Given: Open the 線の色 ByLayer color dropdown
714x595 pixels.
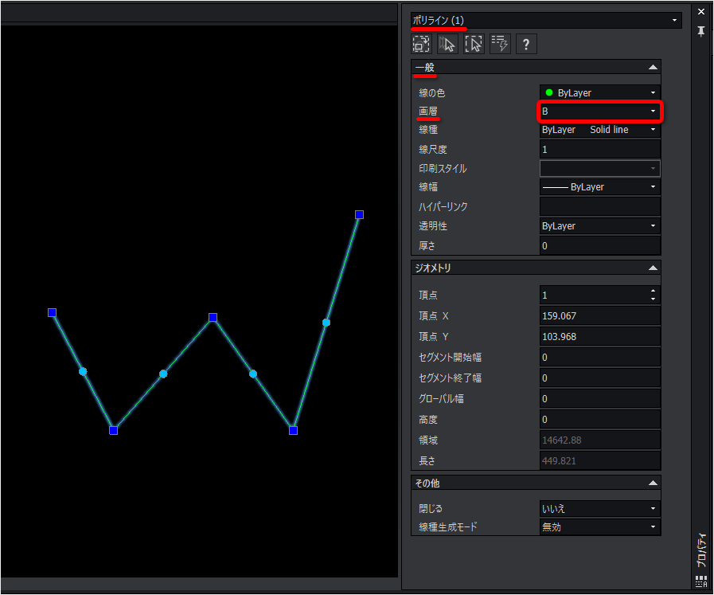Looking at the screenshot, I should (x=599, y=93).
